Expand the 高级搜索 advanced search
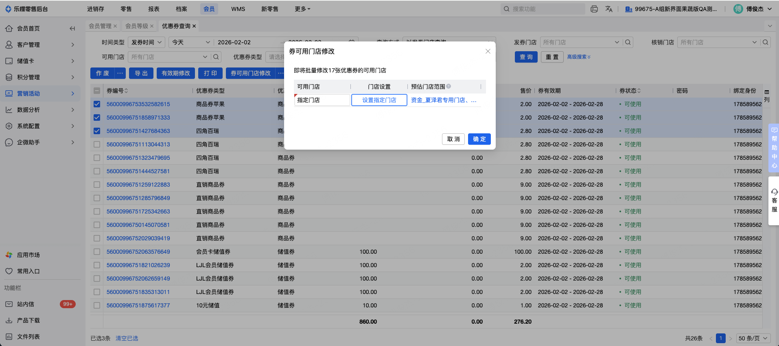The image size is (779, 346). pyautogui.click(x=579, y=57)
